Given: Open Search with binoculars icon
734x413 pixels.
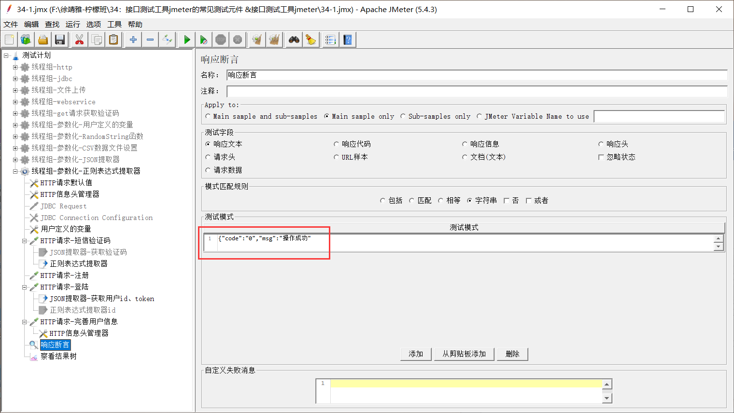Looking at the screenshot, I should tap(294, 40).
